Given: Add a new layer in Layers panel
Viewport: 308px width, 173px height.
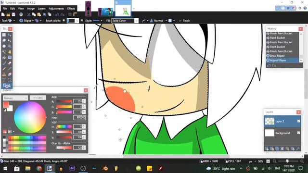Looking at the screenshot, I should (267, 148).
